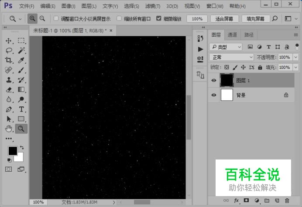
Task: Select the Path Selection tool
Action: coord(9,119)
